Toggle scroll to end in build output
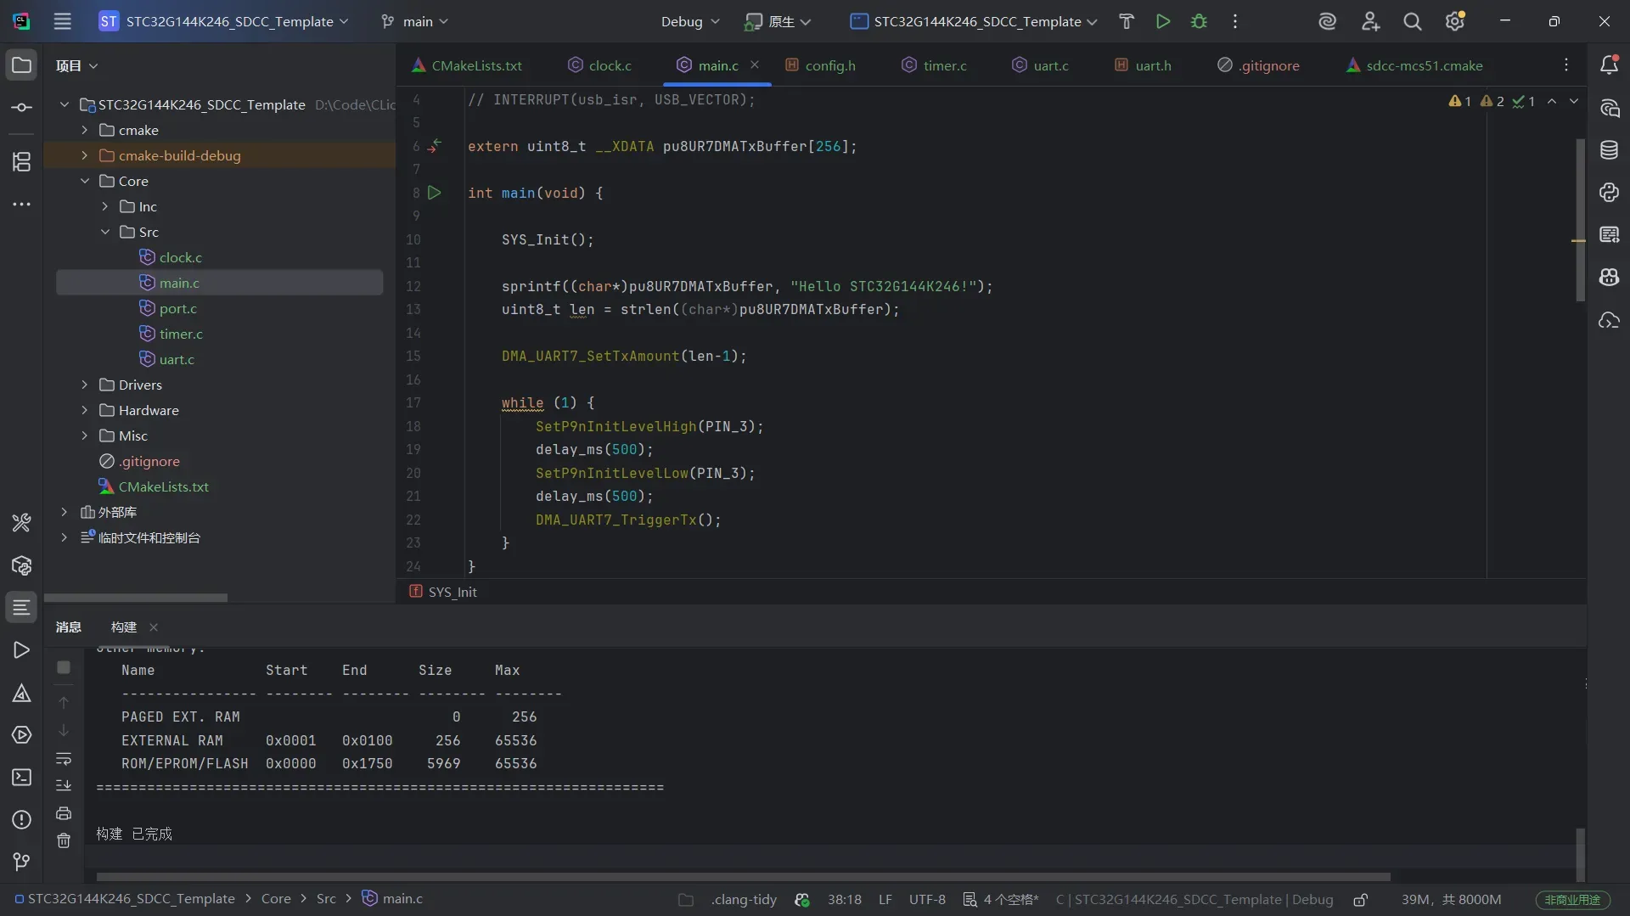 [x=64, y=785]
